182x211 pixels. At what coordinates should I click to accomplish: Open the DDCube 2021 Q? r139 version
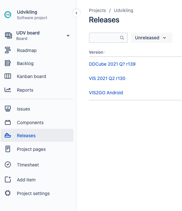click(112, 64)
